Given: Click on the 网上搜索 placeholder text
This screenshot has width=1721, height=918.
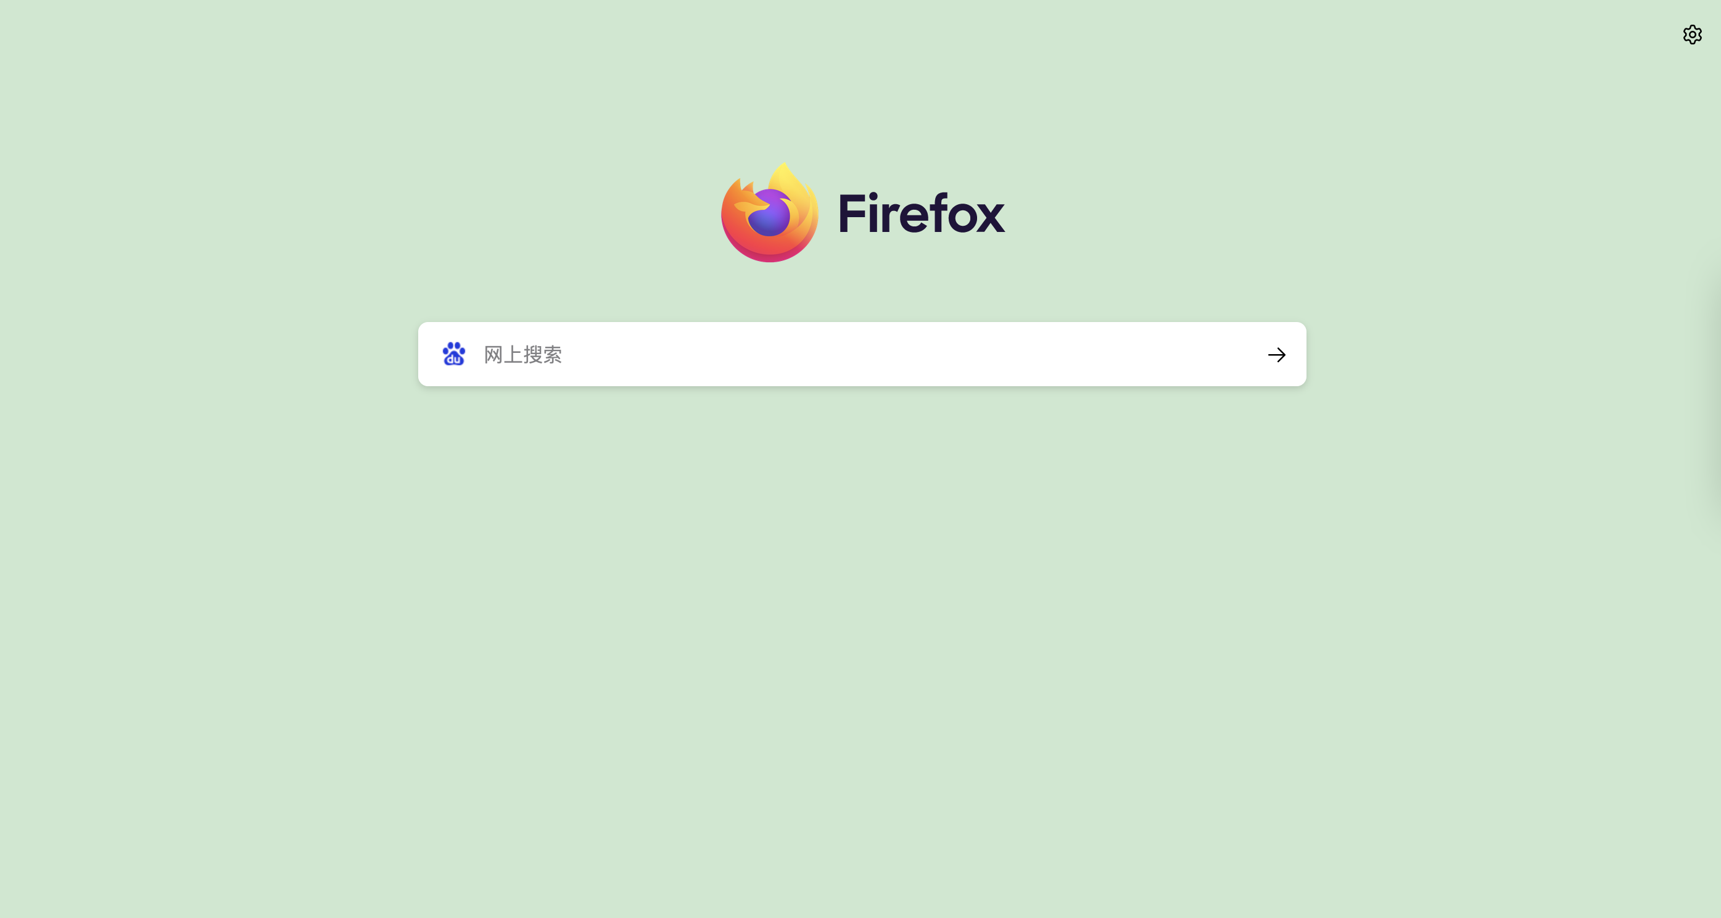Looking at the screenshot, I should pos(522,355).
